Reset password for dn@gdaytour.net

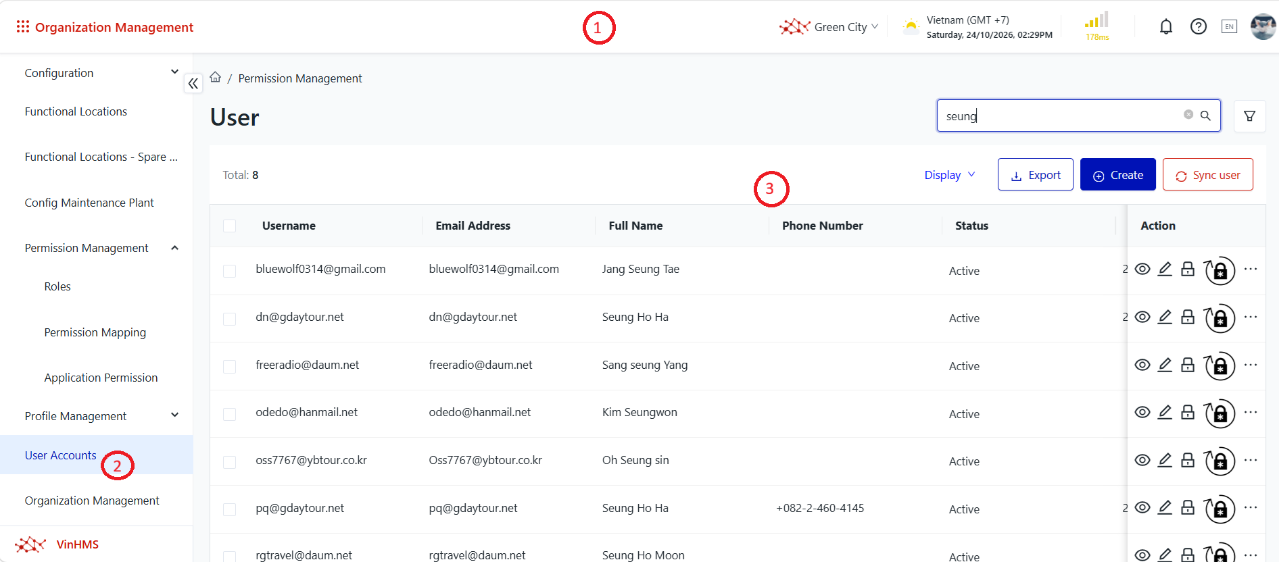click(1220, 317)
